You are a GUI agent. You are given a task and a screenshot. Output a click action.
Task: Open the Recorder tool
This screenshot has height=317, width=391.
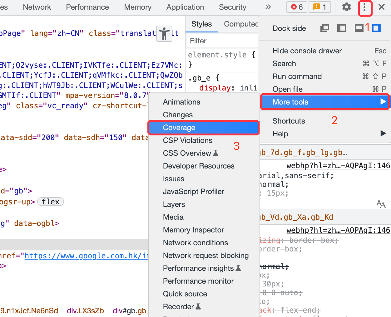pos(204,307)
